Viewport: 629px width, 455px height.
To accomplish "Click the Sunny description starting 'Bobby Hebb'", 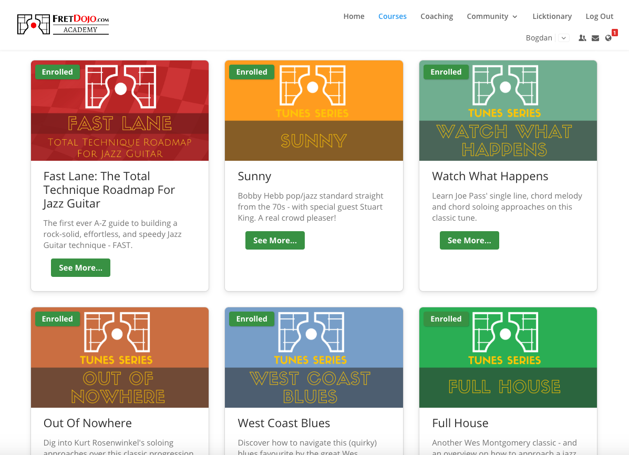I will tap(311, 207).
